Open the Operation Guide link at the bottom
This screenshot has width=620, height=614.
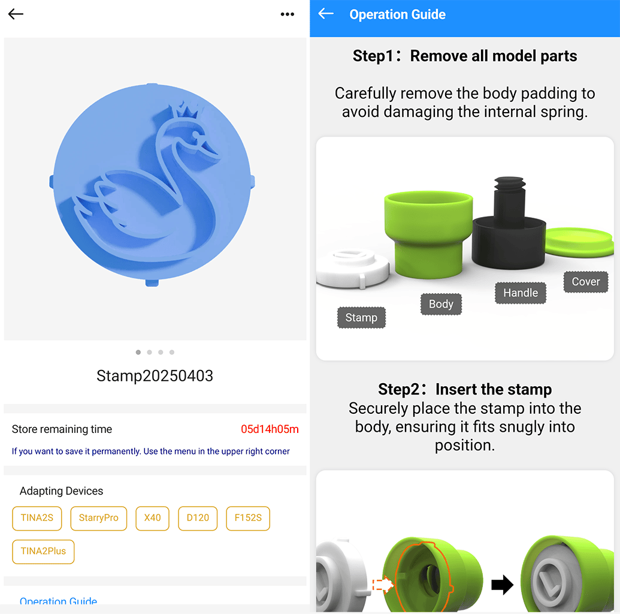[x=58, y=601]
